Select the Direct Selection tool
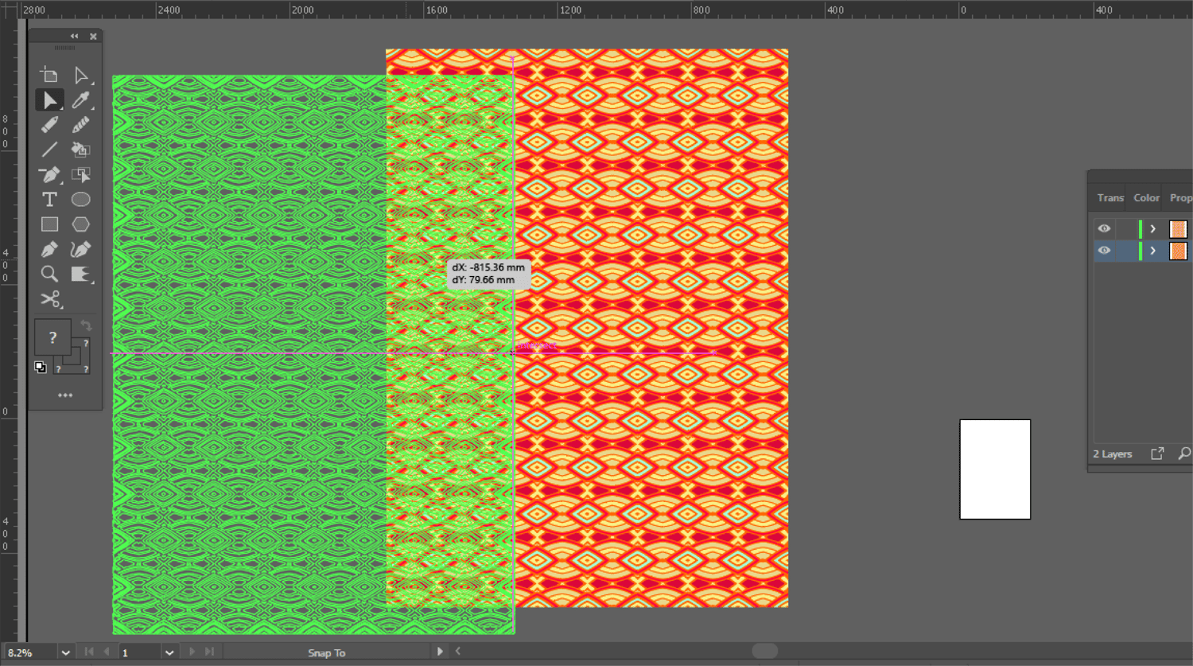This screenshot has width=1193, height=666. click(x=80, y=75)
